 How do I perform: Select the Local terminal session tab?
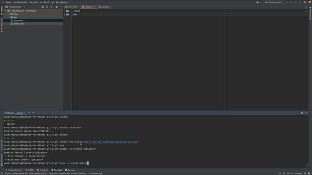20,113
